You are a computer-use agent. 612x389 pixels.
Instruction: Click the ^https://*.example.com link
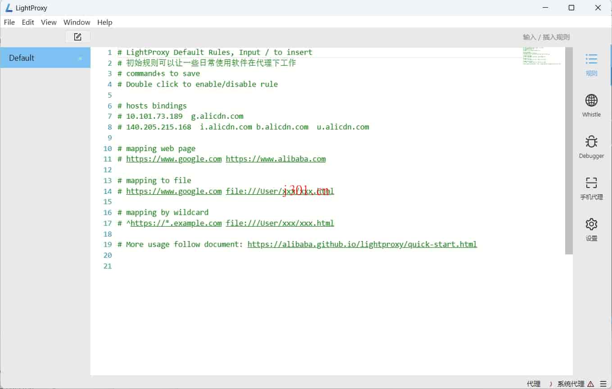[x=174, y=223]
